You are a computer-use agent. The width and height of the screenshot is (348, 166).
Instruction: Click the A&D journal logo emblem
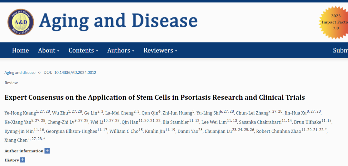pos(21,22)
